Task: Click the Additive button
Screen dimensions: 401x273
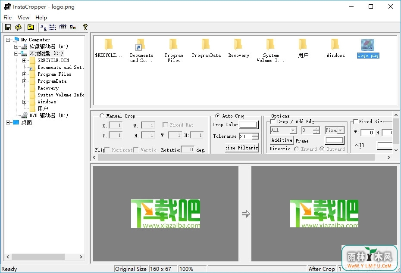Action: point(282,140)
